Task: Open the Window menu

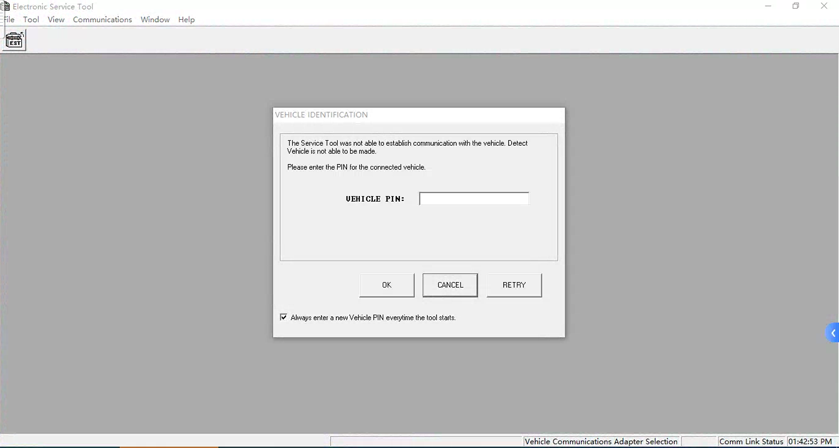Action: tap(155, 19)
